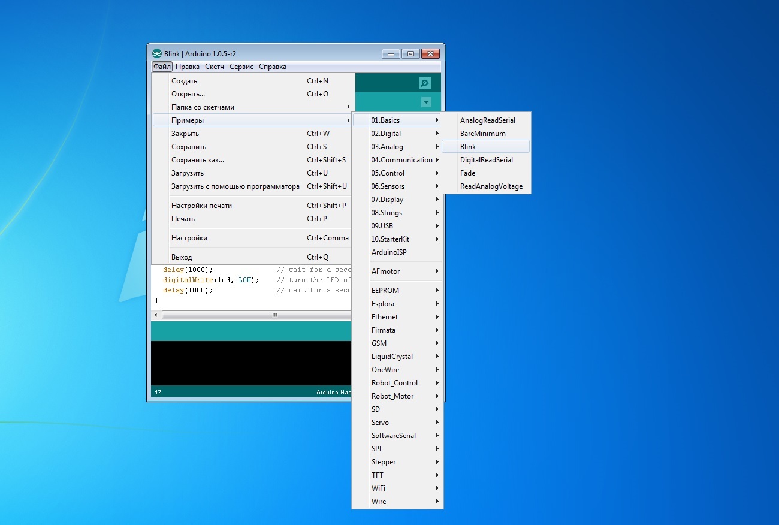Viewport: 779px width, 525px height.
Task: Click the editor horizontal scrollbar thumb
Action: coord(256,315)
